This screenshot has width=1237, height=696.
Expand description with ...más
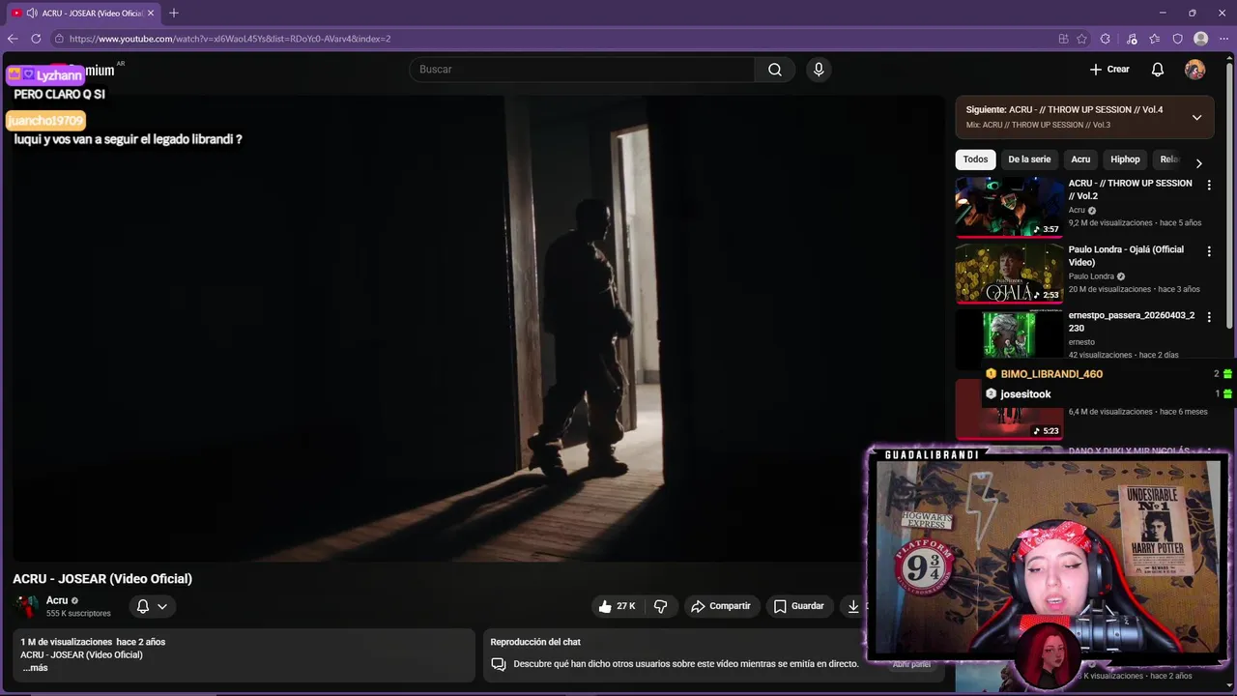pyautogui.click(x=35, y=668)
